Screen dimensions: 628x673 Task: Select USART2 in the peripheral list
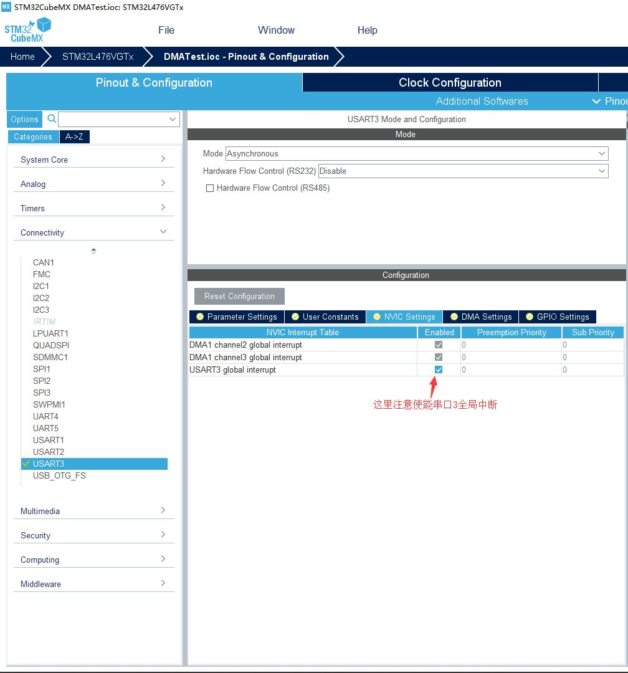pyautogui.click(x=49, y=451)
